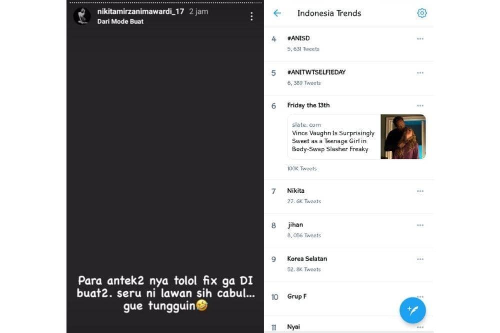The image size is (500, 333).
Task: Open the compose Tweet floating button
Action: tap(412, 310)
